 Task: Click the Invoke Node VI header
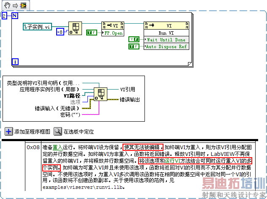(166, 26)
